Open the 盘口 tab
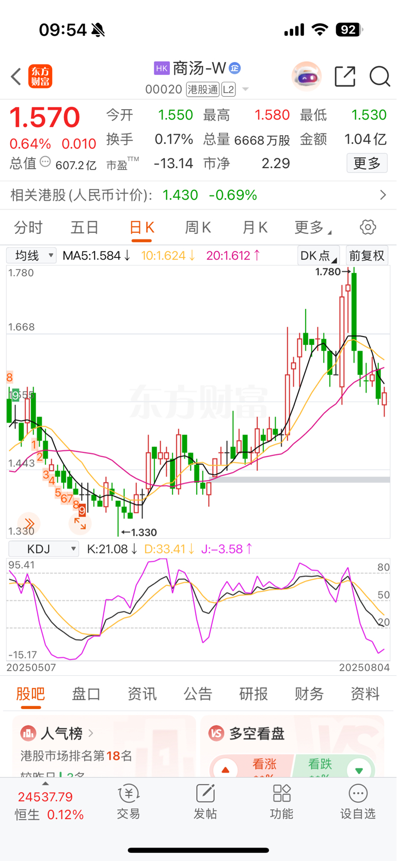 pyautogui.click(x=86, y=694)
